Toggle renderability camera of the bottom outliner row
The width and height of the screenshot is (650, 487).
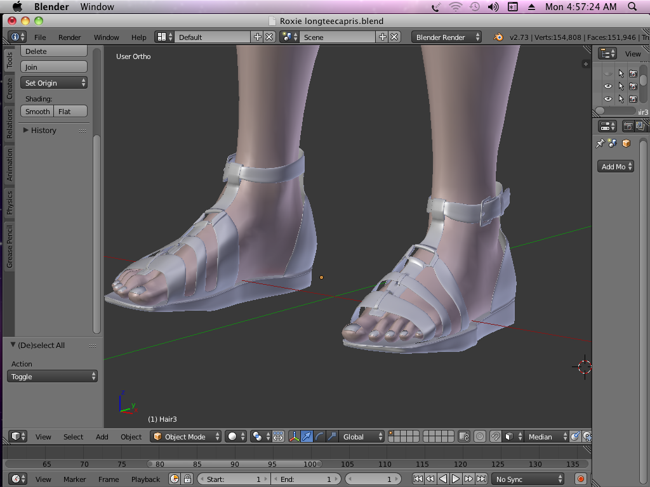pyautogui.click(x=633, y=99)
